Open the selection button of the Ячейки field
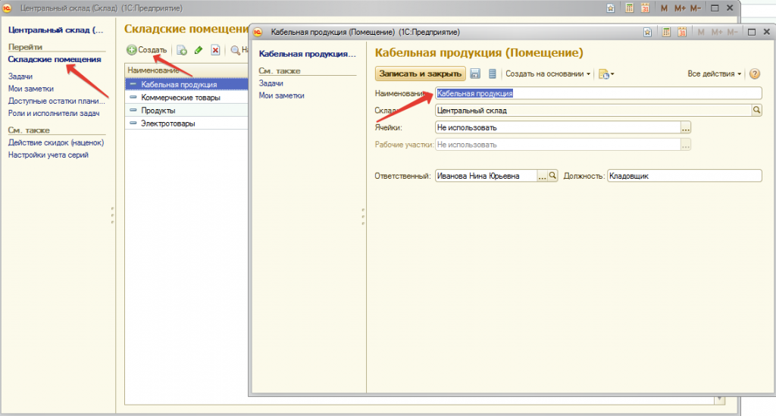The width and height of the screenshot is (776, 416). click(687, 128)
